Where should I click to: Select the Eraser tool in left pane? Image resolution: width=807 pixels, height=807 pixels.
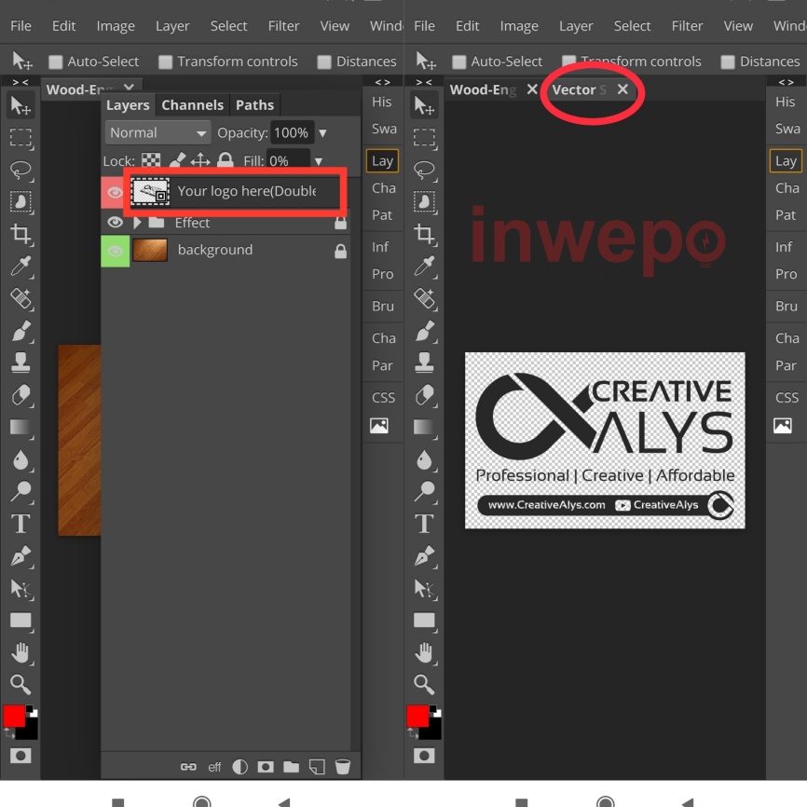[x=21, y=395]
